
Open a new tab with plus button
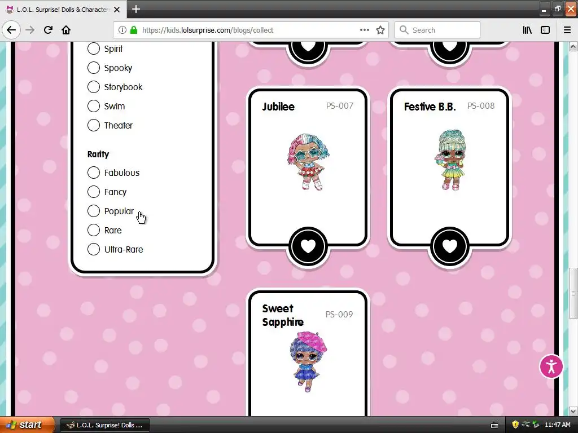pyautogui.click(x=135, y=9)
